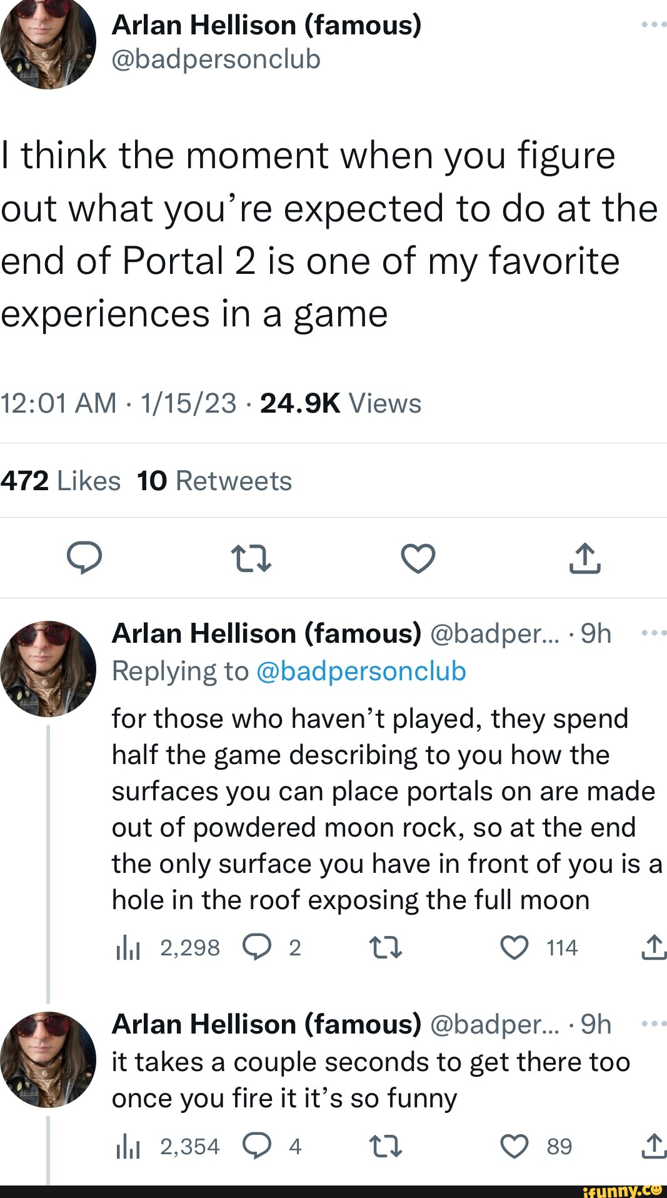The image size is (667, 1198).
Task: Open more options on the last reply
Action: pos(654,1024)
